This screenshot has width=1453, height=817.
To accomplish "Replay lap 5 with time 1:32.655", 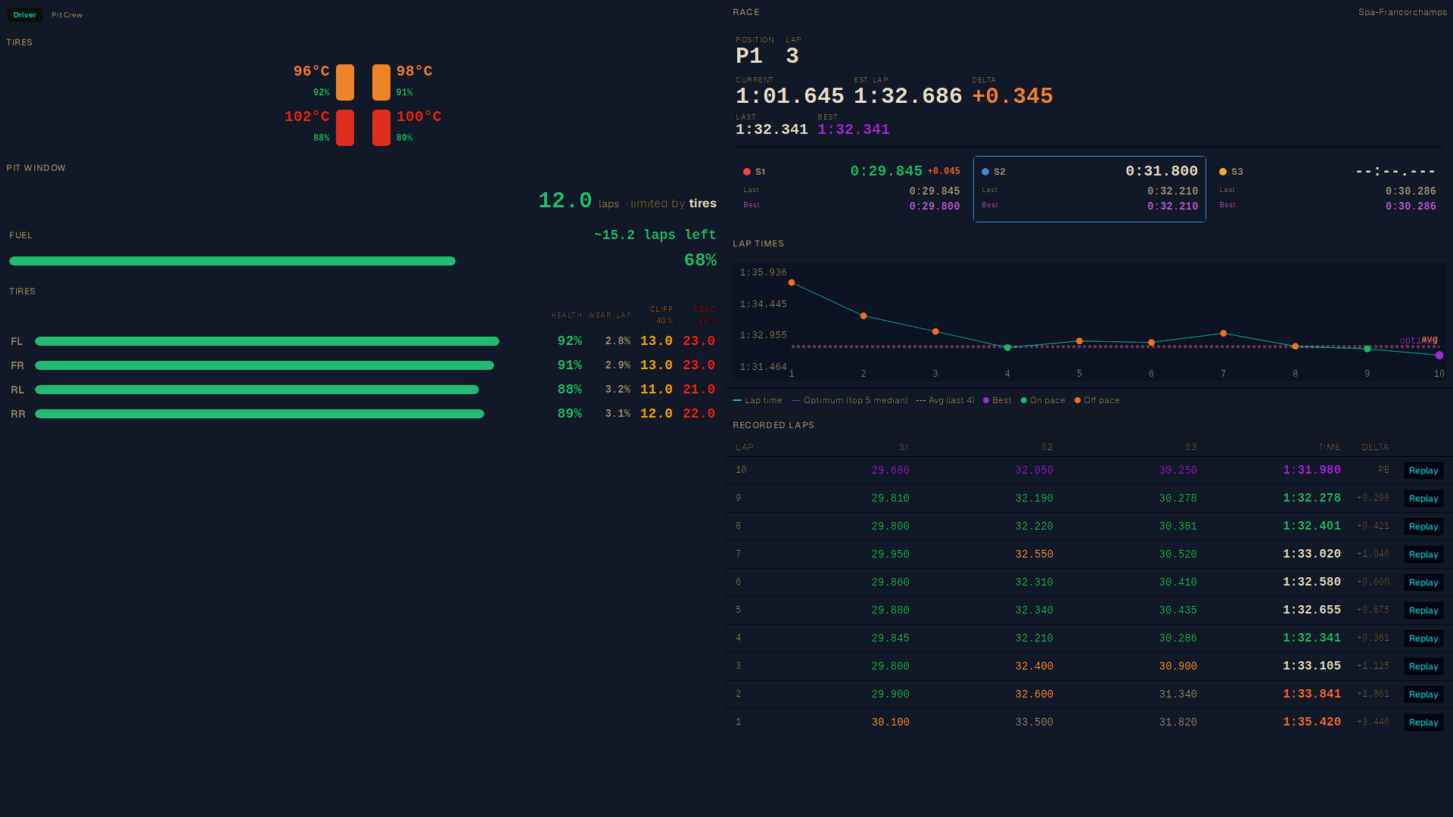I will (1423, 610).
